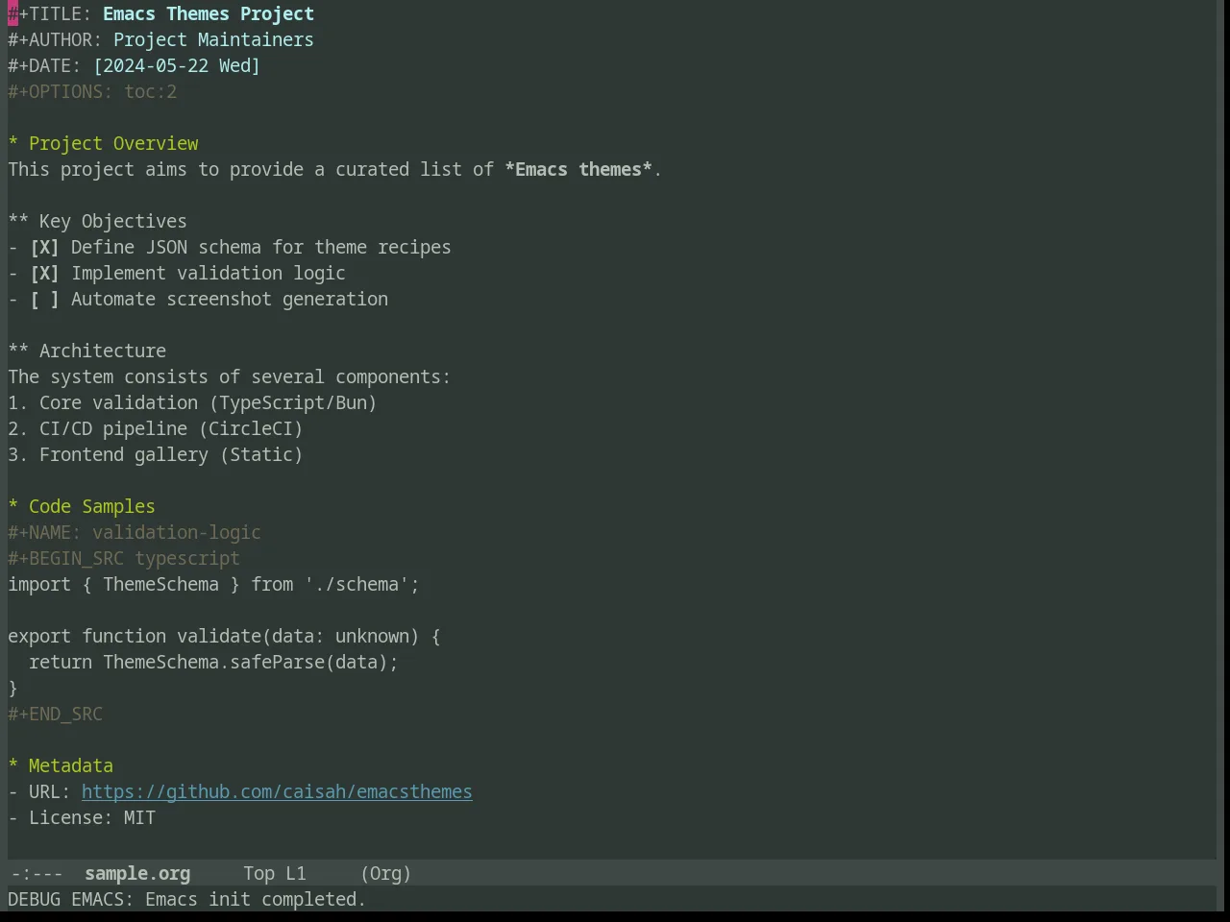Click the [2024-05-22 Wed] date stamp
Viewport: 1230px width, 922px height.
click(177, 66)
